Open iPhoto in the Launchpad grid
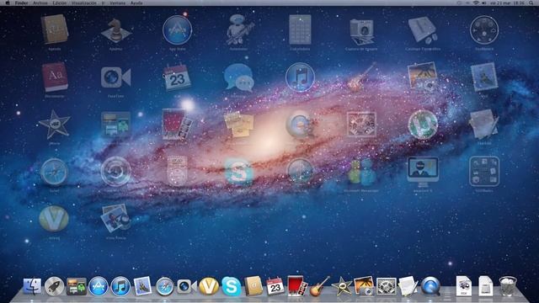 tap(423, 77)
